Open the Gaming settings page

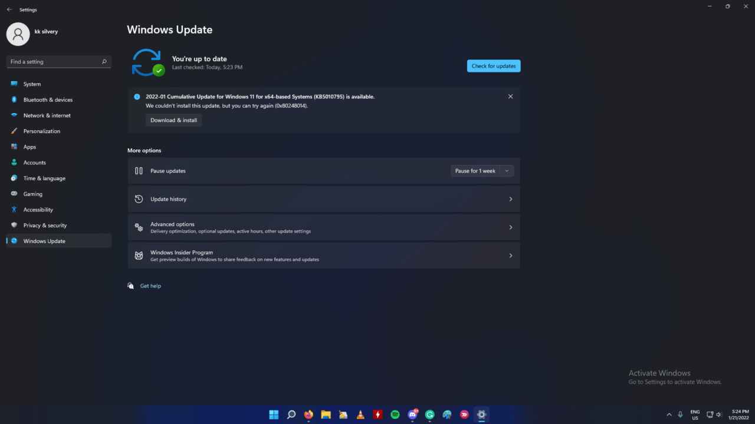tap(59, 194)
